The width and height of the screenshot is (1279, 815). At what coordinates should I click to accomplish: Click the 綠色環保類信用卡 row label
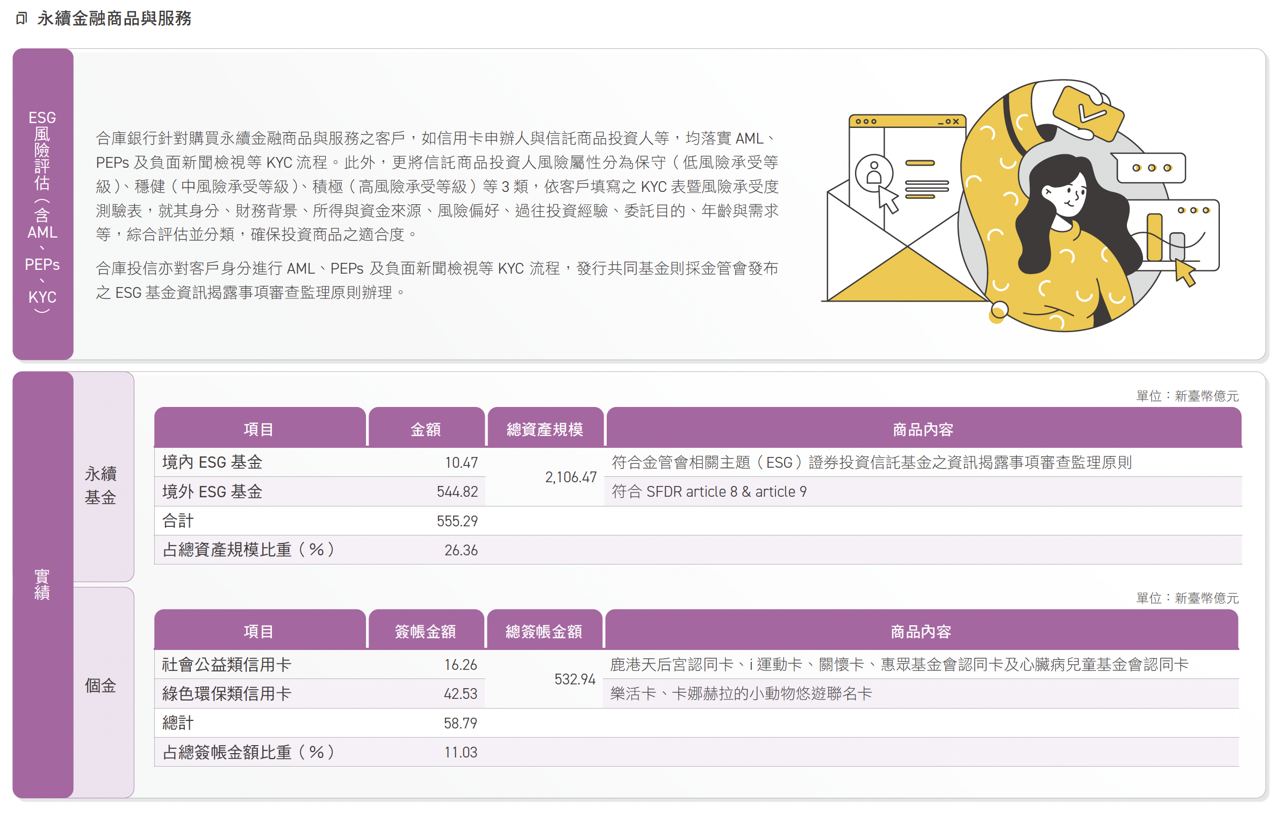point(226,694)
